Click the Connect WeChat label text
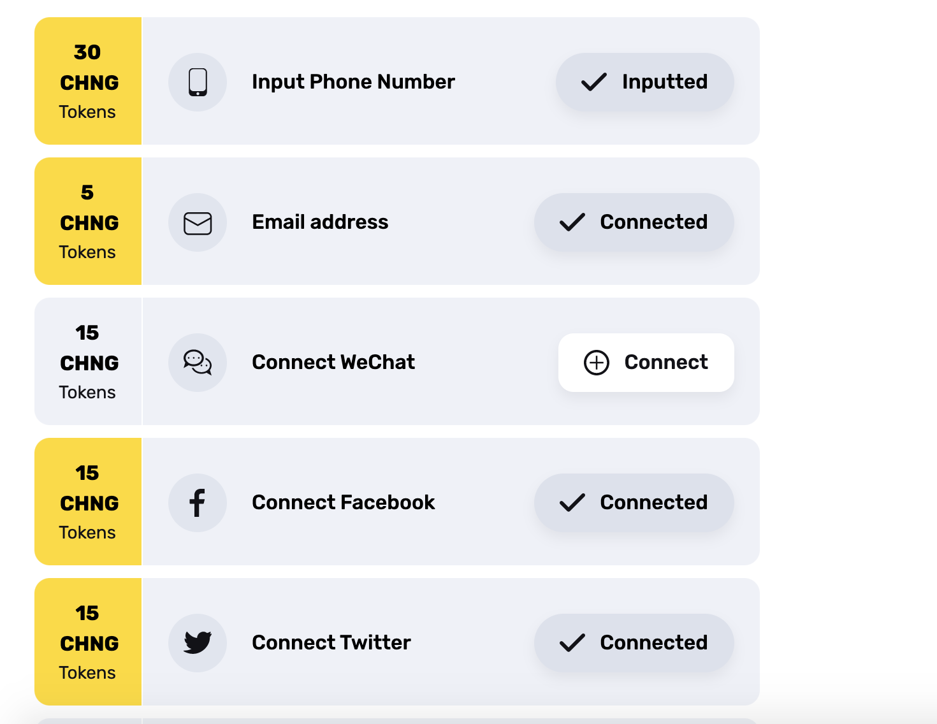 click(x=333, y=363)
